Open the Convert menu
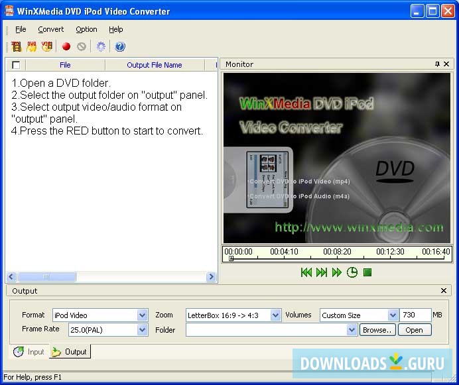This screenshot has height=385, width=459. 51,29
